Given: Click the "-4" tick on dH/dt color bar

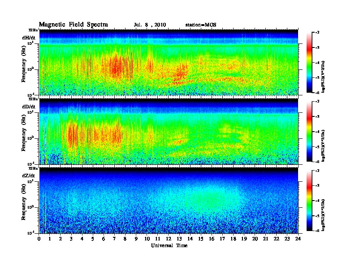Looking at the screenshot, I should [x=318, y=63].
